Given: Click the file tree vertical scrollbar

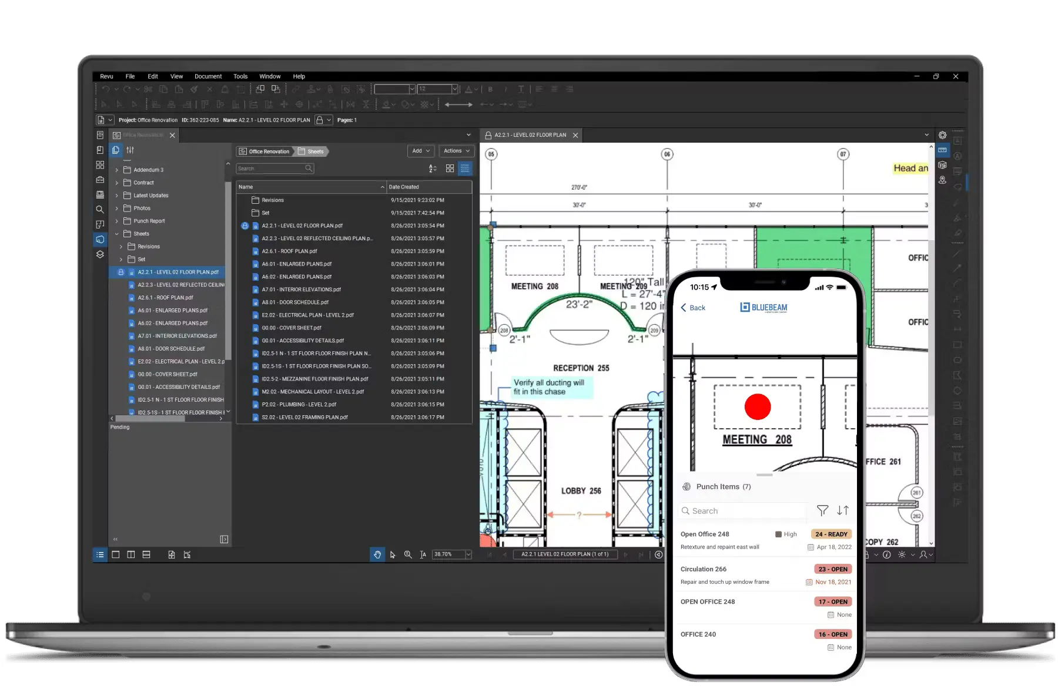Looking at the screenshot, I should [228, 270].
